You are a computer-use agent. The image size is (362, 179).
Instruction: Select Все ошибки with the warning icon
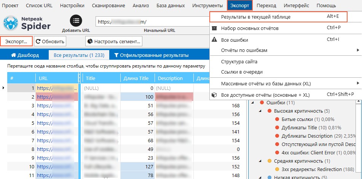234,40
